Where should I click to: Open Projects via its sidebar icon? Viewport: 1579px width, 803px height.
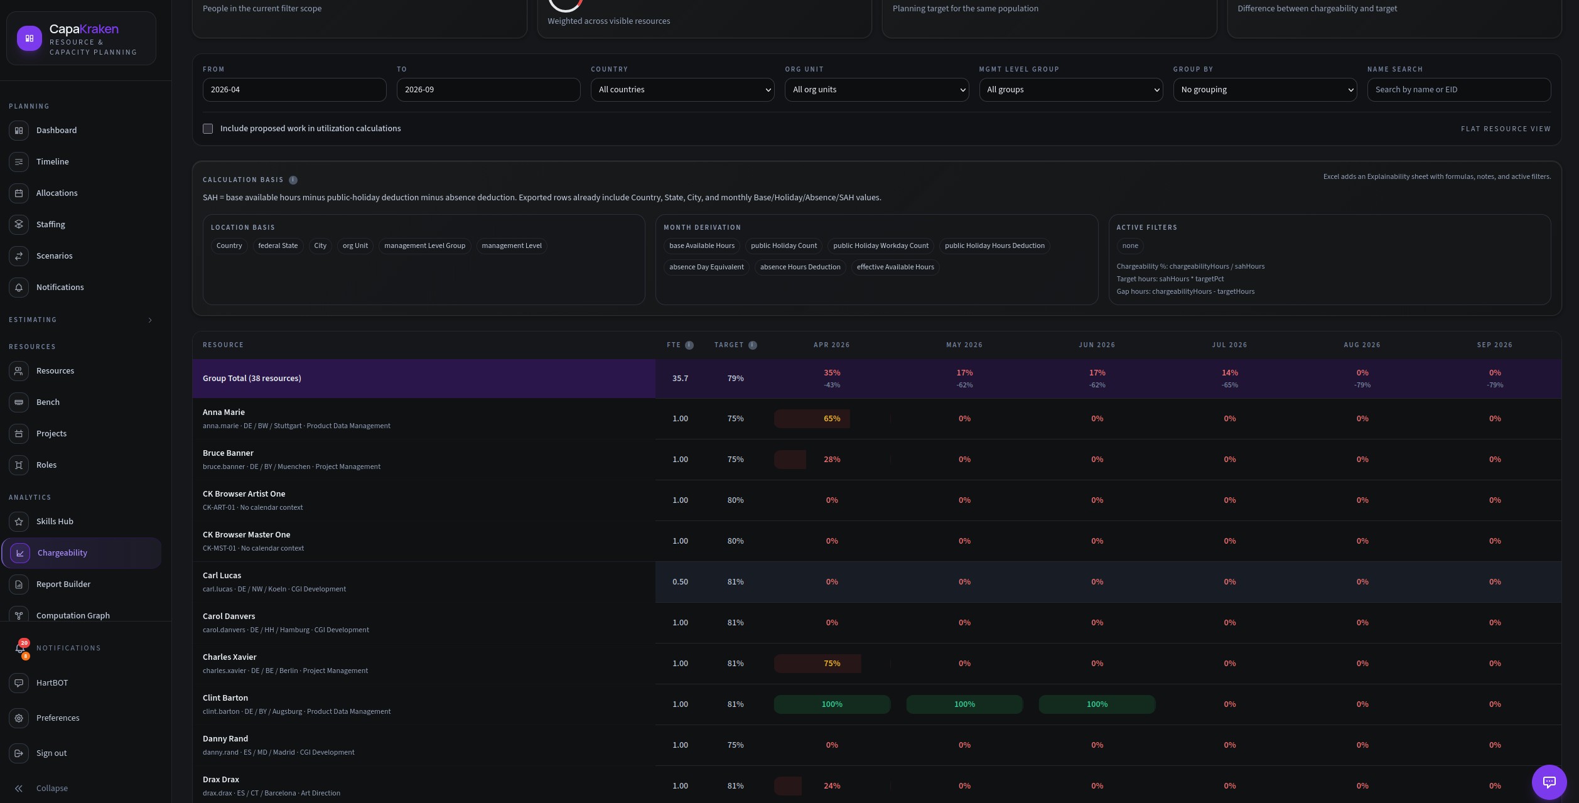19,434
